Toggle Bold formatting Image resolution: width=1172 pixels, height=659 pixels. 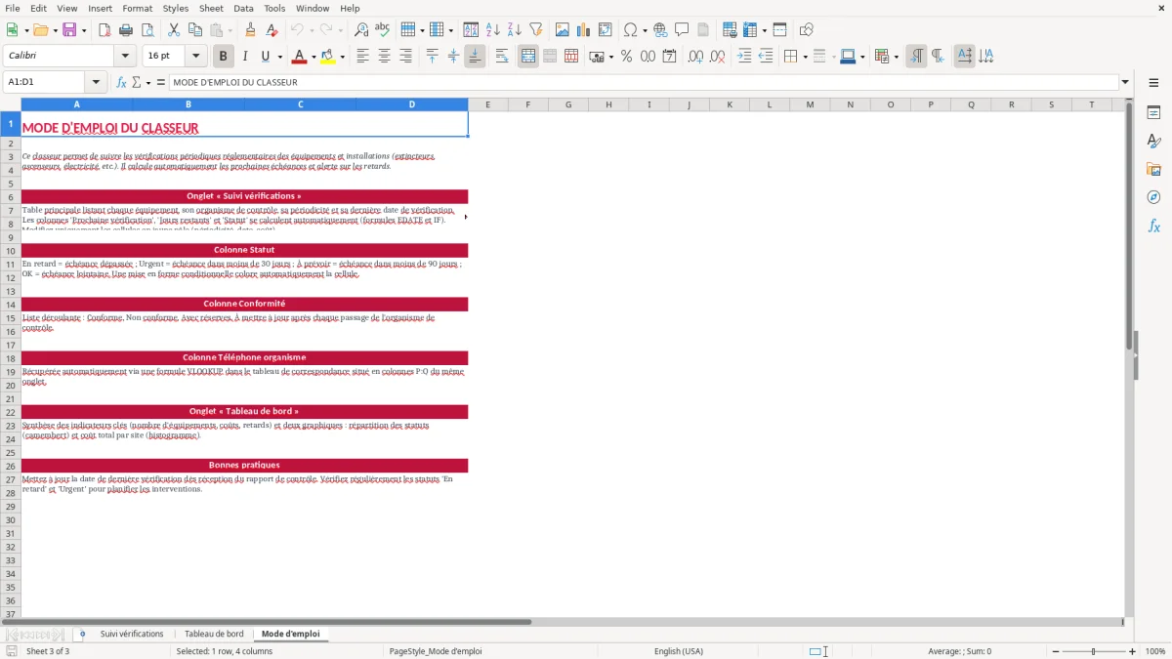(224, 57)
